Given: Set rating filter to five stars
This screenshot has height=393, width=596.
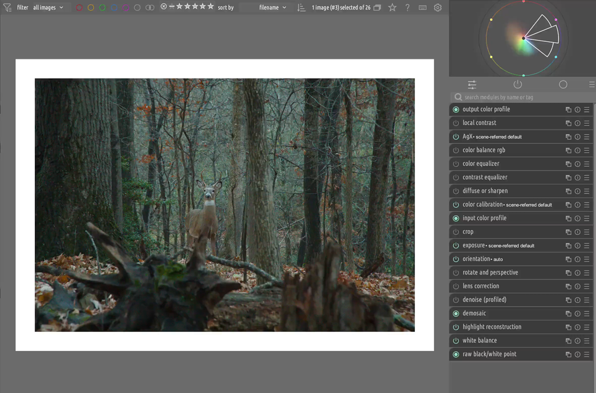Looking at the screenshot, I should pos(211,6).
